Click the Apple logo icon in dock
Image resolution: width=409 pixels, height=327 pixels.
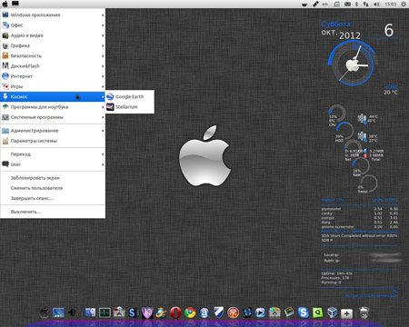point(45,312)
